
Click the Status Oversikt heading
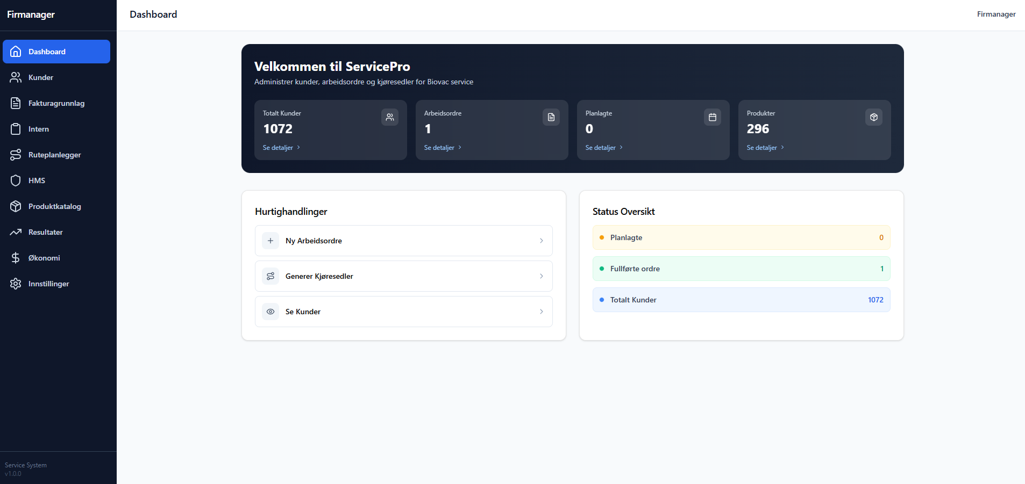[x=623, y=212]
